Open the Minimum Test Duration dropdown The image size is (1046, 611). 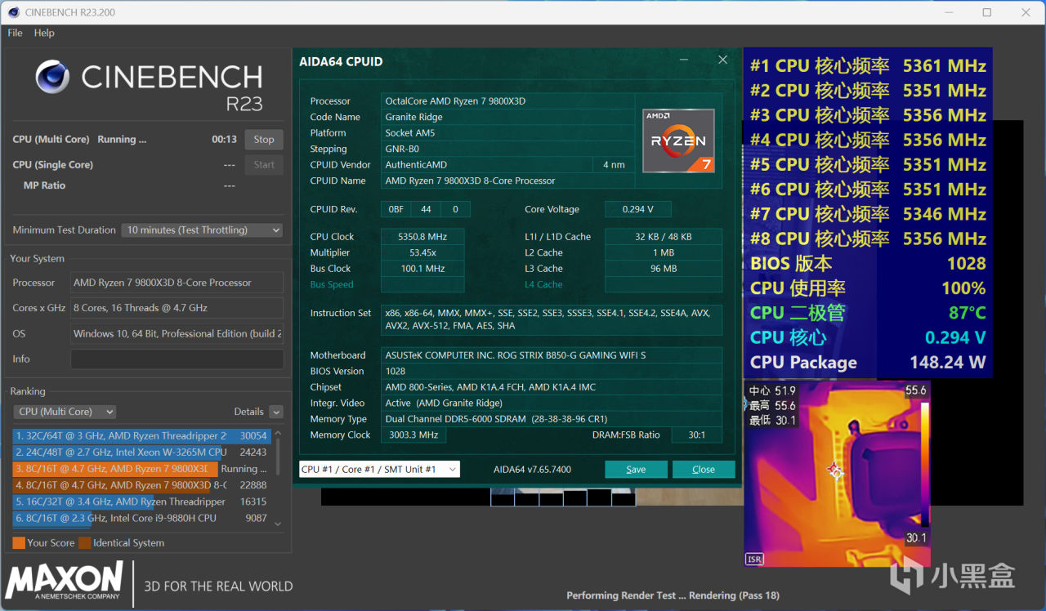[x=202, y=230]
